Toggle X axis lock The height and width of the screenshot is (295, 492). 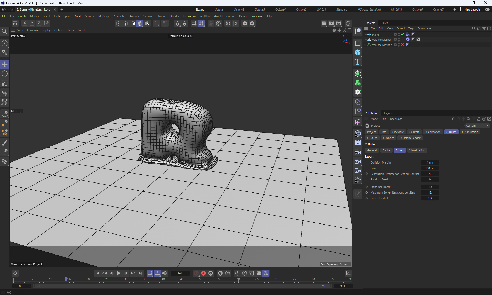[x=25, y=23]
